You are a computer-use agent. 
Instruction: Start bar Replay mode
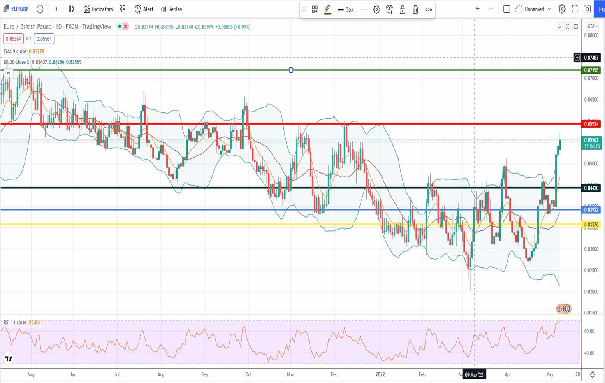coord(172,9)
